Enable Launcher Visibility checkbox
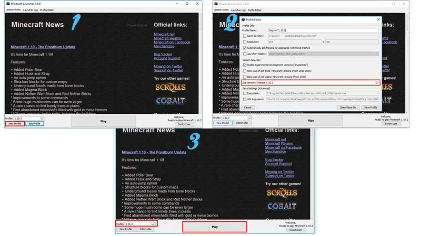Viewport: 421px width, 236px height. (245, 54)
